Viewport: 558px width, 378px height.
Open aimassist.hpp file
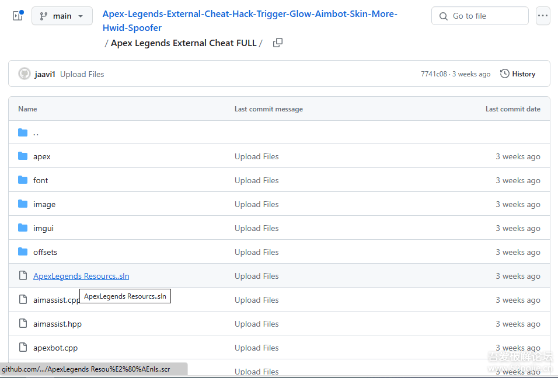point(57,324)
